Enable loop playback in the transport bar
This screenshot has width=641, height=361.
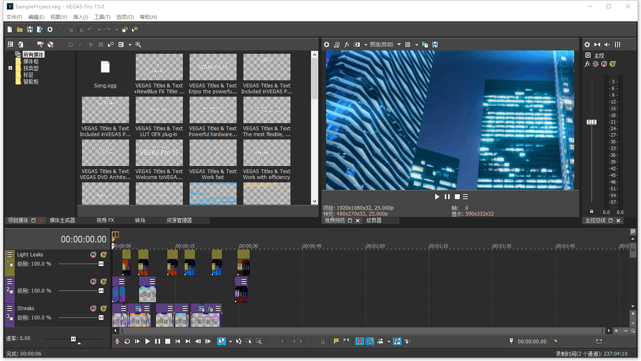click(127, 341)
